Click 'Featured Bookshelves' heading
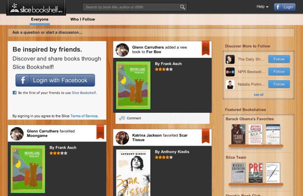 [246, 110]
